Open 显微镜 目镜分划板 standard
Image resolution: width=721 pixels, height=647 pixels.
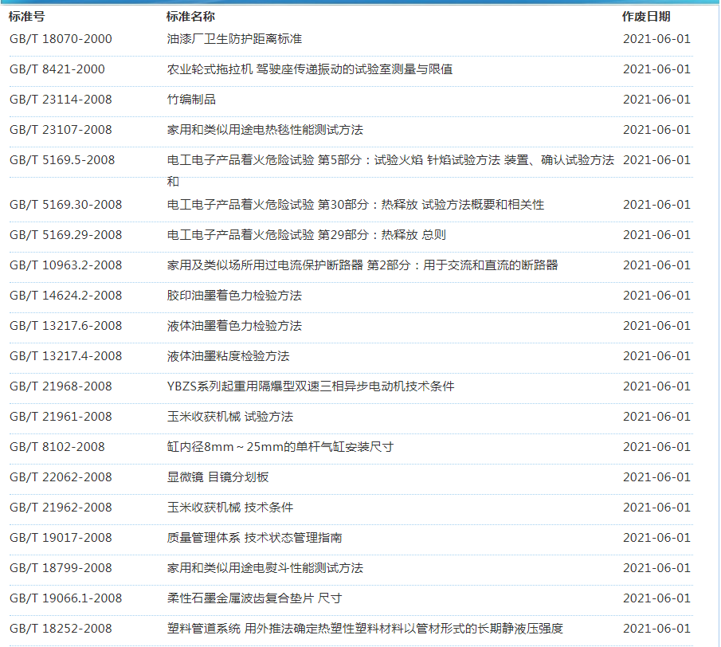(x=217, y=477)
